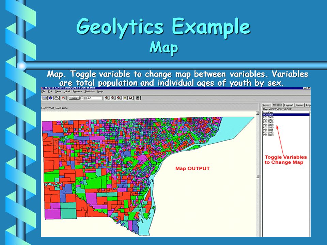Click the map vertical scrollbar thumb
327x245 pixels.
258,176
